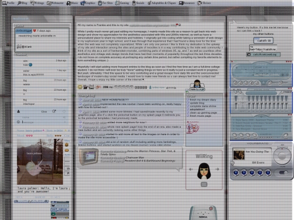This screenshot has width=294, height=220.
Task: Click the middle blue button on YOURBRAND player
Action: [252, 173]
